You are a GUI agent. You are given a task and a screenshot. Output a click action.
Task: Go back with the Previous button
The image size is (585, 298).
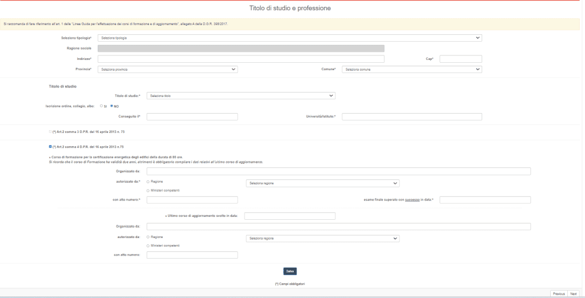[559, 293]
